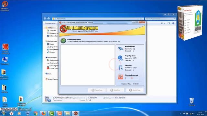
Task: Switch to SUPERAntiSpyware on taskbar
Action: pyautogui.click(x=76, y=113)
